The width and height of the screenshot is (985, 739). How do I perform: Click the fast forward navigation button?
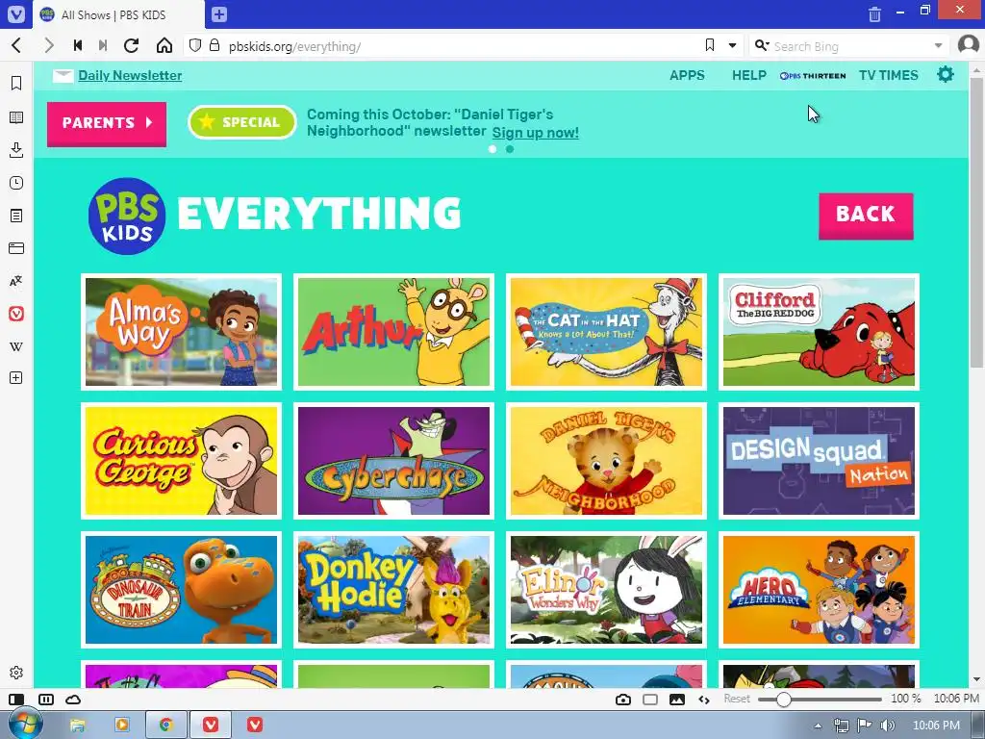(x=103, y=45)
